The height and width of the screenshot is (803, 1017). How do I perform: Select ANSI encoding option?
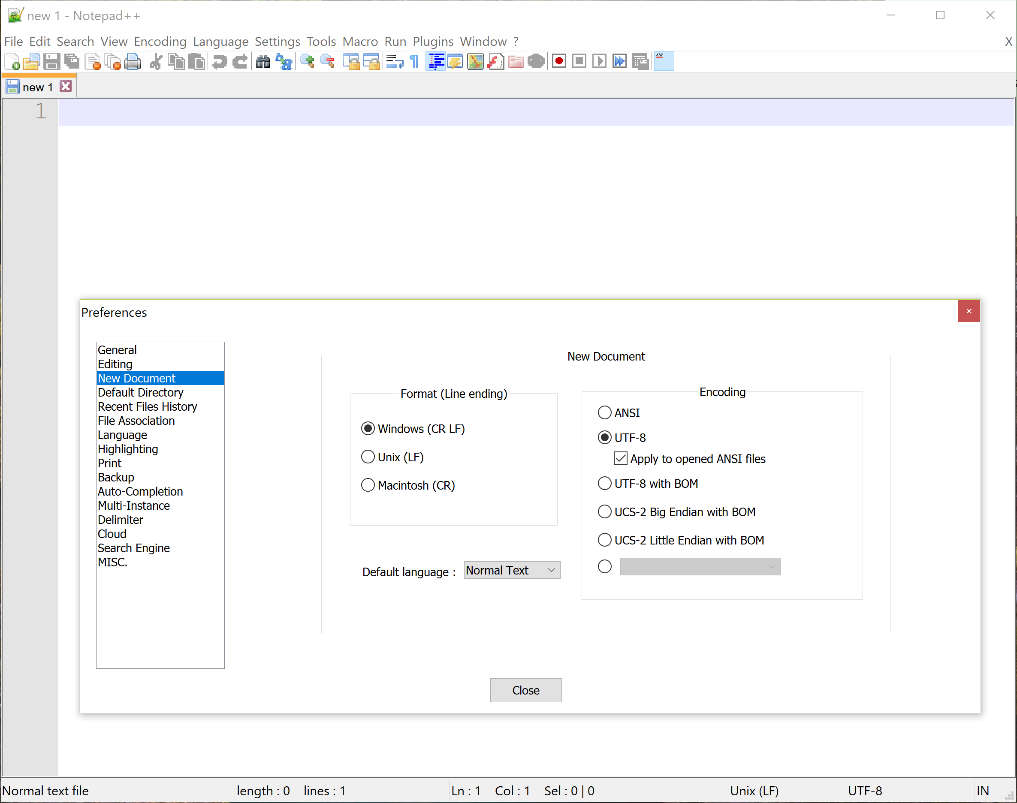pyautogui.click(x=619, y=413)
